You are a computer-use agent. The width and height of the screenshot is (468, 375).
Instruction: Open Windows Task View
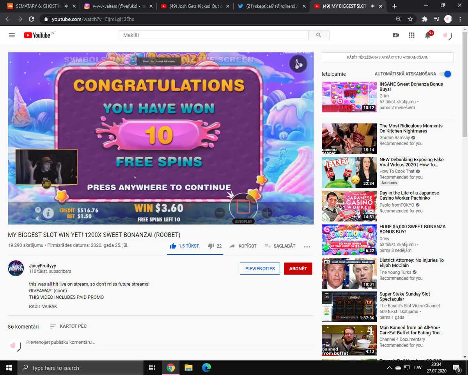pyautogui.click(x=152, y=368)
